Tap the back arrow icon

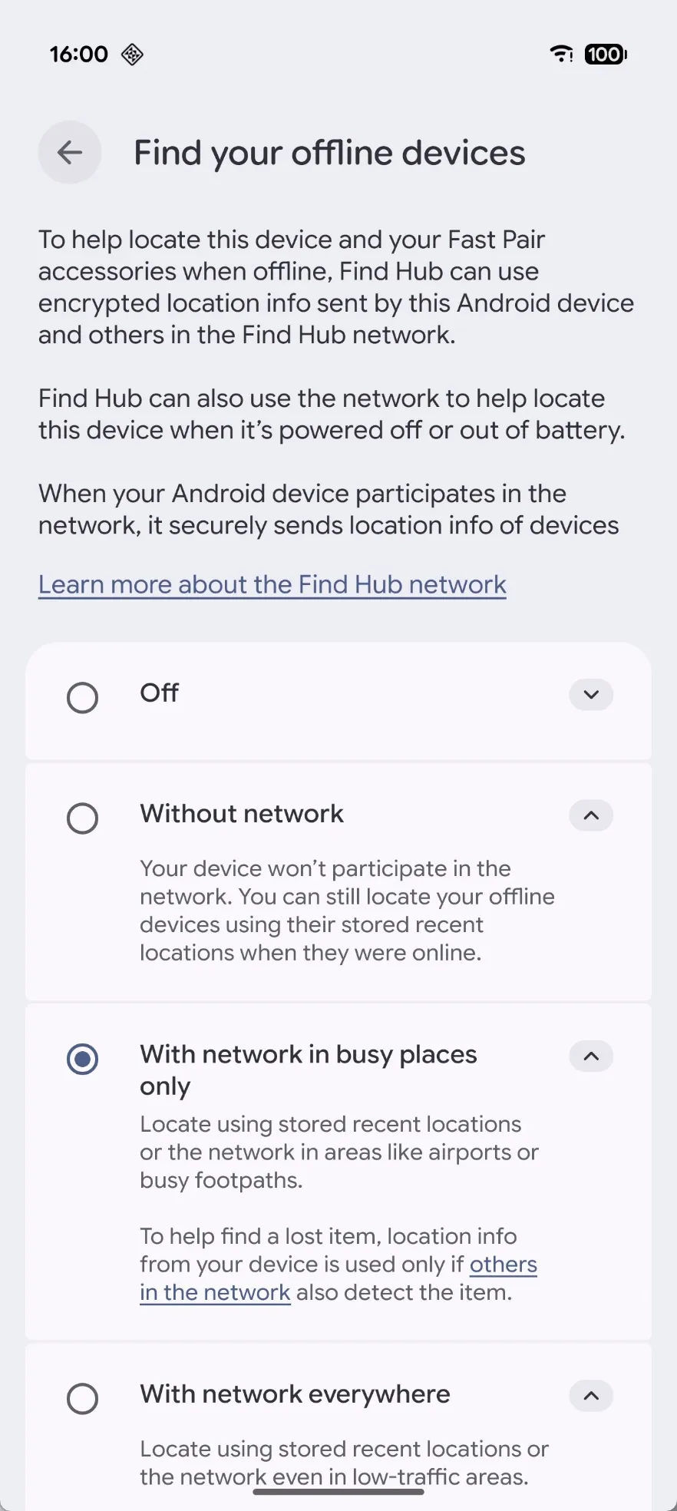pos(70,153)
